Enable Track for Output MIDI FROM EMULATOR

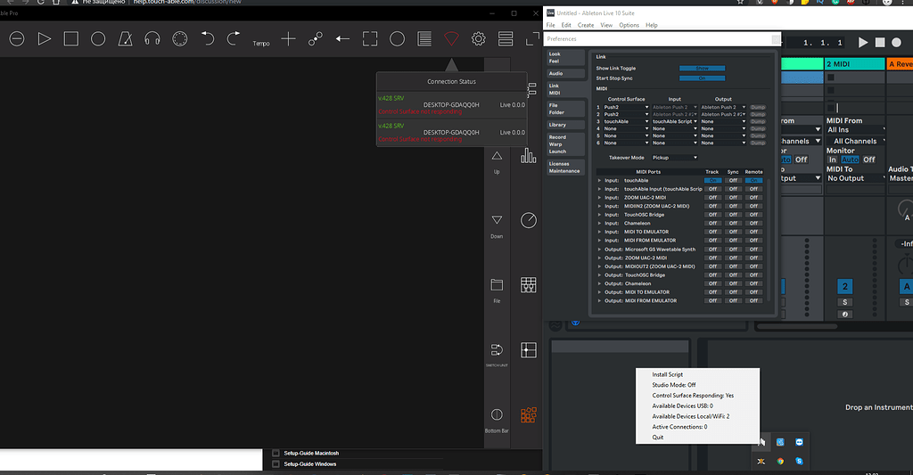[712, 301]
